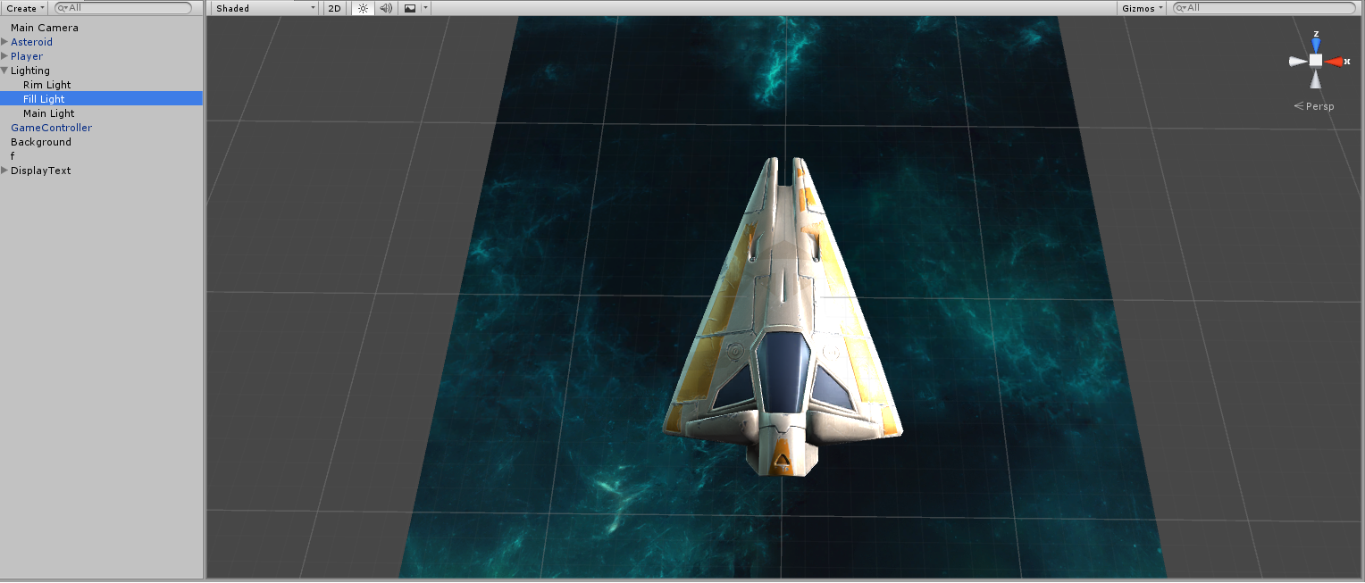1365x583 pixels.
Task: Open the Gizmos dropdown menu
Action: 1143,8
